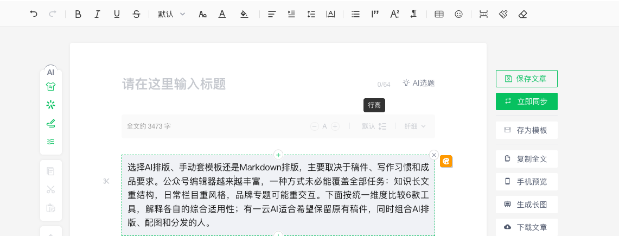619x236 pixels.
Task: Click the green shirt style icon
Action: click(50, 86)
